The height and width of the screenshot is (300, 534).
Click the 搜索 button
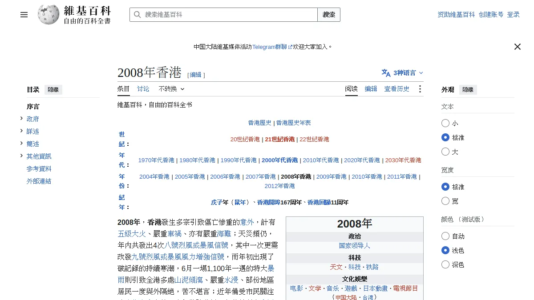tap(329, 15)
